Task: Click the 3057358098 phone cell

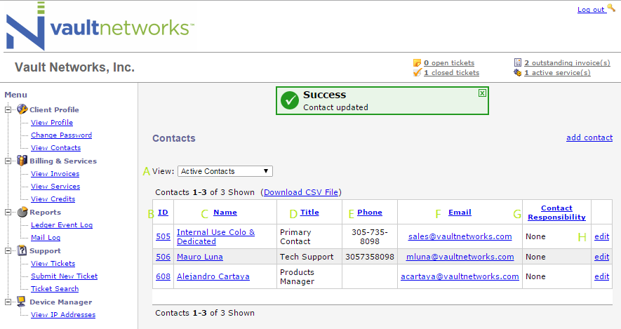Action: click(x=370, y=257)
